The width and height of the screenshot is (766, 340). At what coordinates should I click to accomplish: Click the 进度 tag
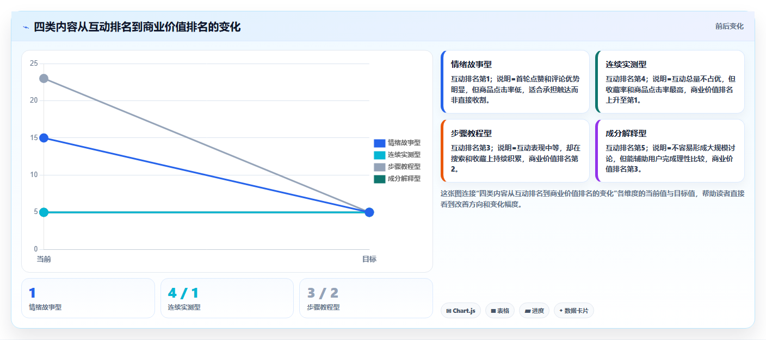pos(534,311)
